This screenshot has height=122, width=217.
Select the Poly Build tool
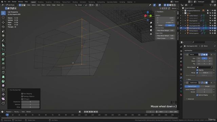[x=3, y=77]
